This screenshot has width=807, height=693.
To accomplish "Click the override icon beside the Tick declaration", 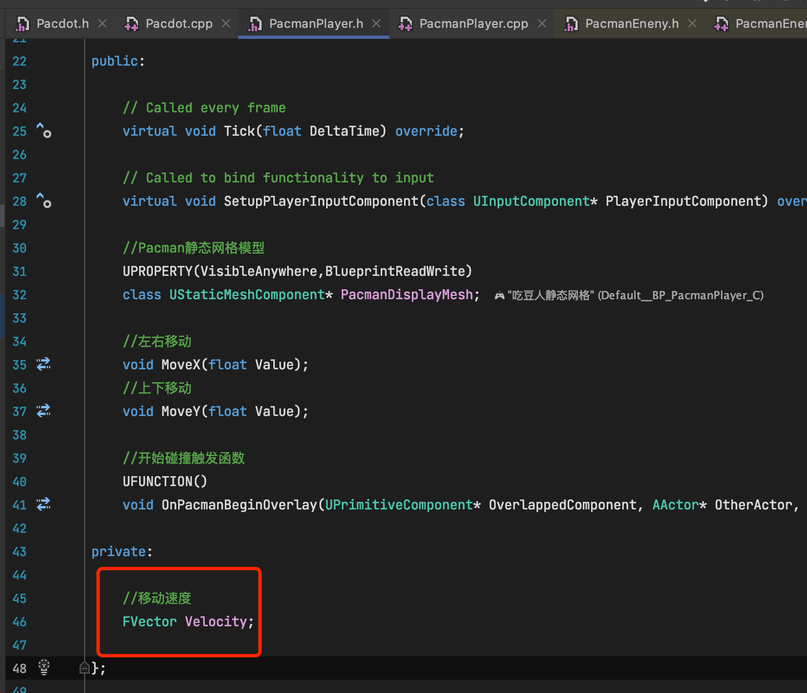I will coord(43,132).
